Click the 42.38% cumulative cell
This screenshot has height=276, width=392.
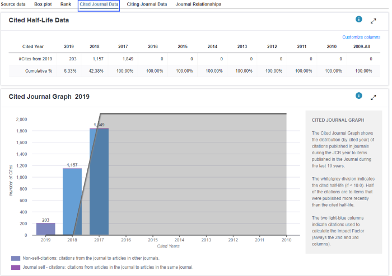[x=96, y=71]
